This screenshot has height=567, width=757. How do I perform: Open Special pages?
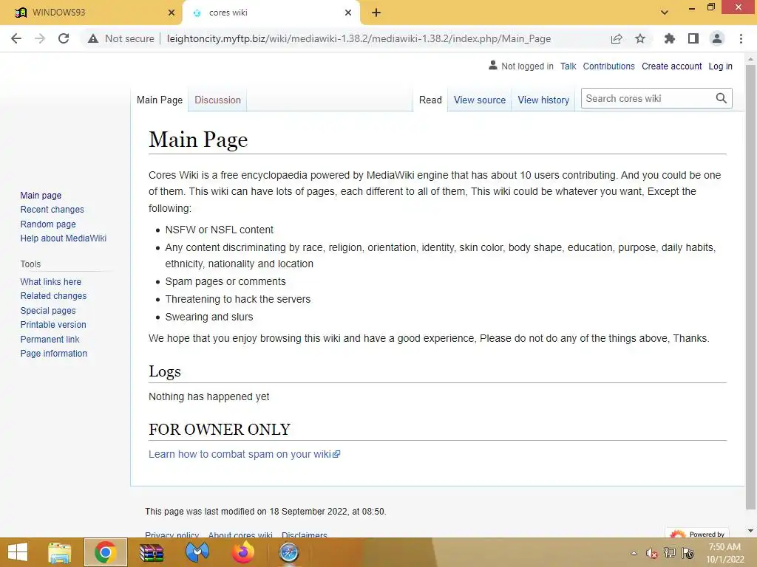[x=48, y=311]
